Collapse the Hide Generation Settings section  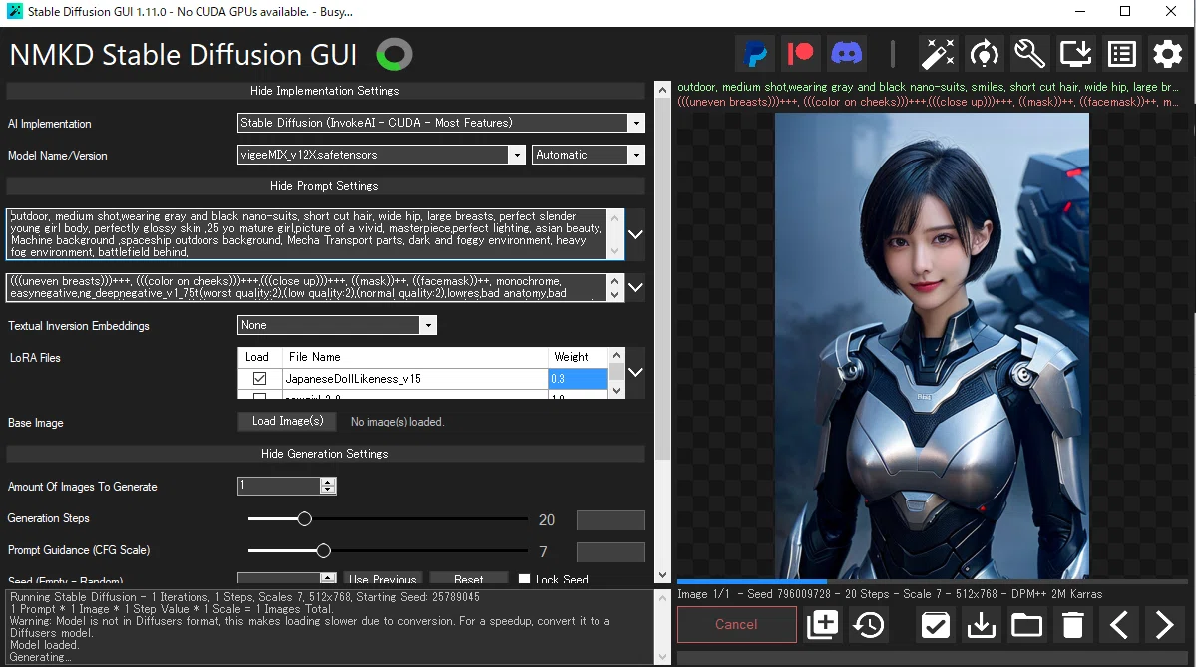point(325,454)
